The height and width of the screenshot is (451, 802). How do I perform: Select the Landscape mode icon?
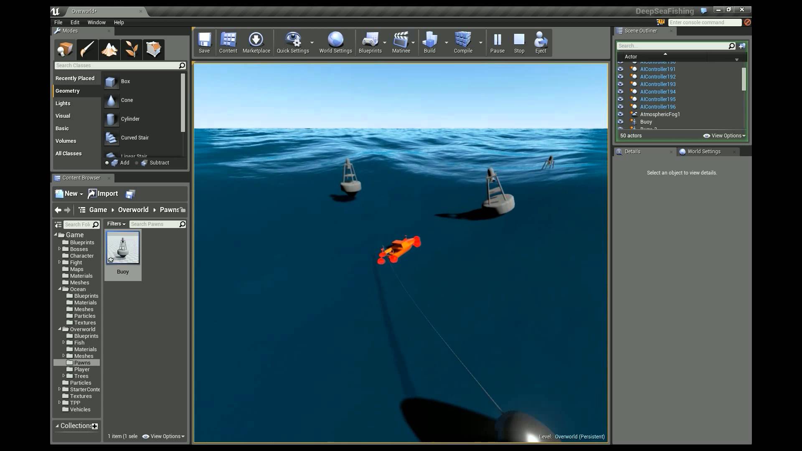(109, 49)
